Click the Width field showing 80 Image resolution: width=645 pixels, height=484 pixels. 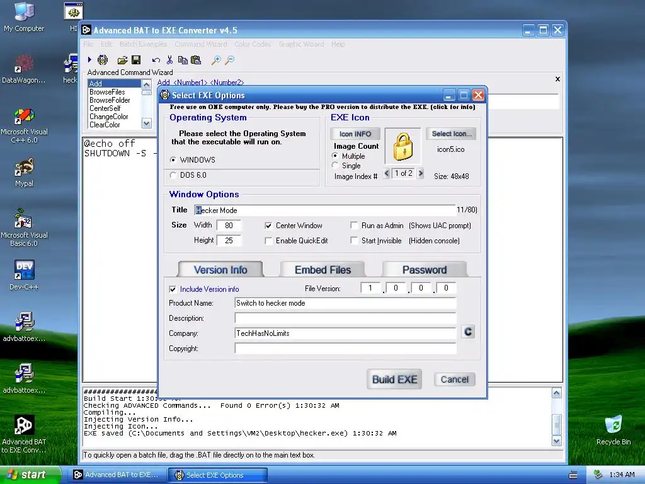(229, 226)
